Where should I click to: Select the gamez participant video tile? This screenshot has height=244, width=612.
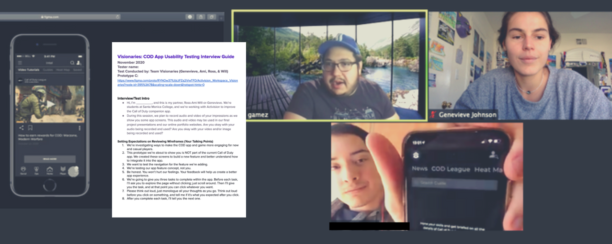(330, 65)
